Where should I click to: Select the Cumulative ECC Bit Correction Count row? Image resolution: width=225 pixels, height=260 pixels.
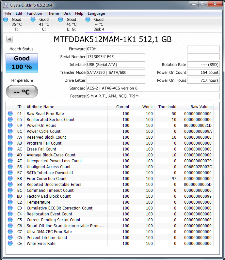click(110, 208)
